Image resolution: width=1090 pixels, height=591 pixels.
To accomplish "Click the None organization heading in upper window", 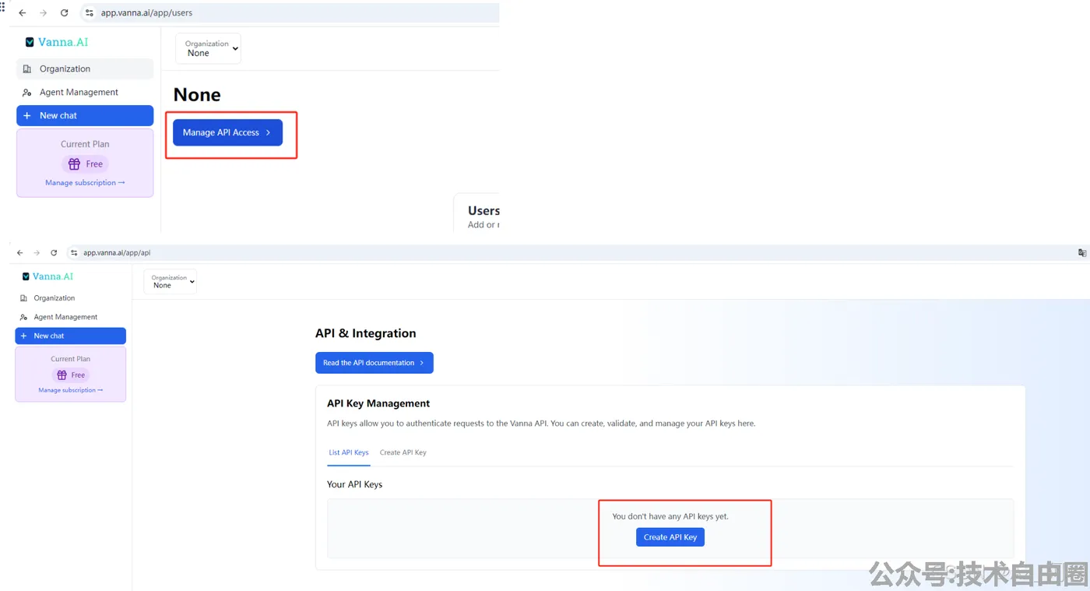I will [197, 95].
